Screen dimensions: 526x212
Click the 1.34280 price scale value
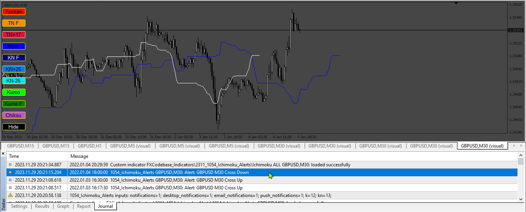515,132
